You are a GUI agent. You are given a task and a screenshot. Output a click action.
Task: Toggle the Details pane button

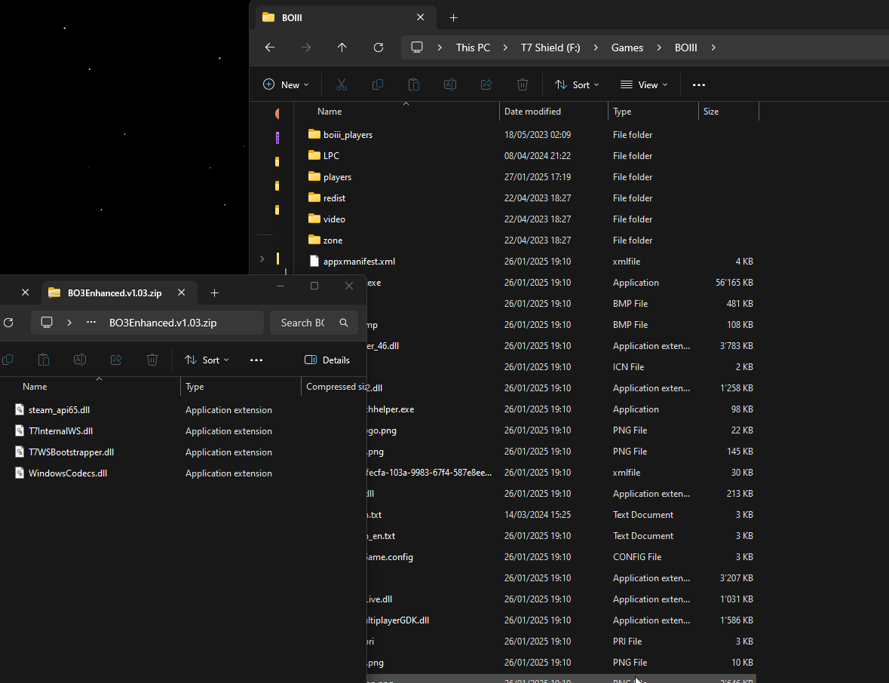[327, 360]
